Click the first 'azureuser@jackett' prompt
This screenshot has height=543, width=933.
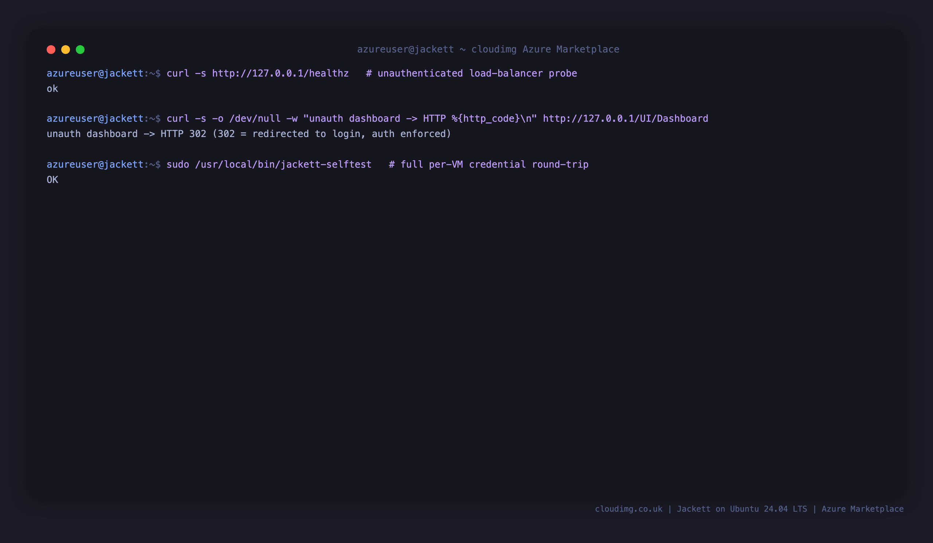click(95, 73)
